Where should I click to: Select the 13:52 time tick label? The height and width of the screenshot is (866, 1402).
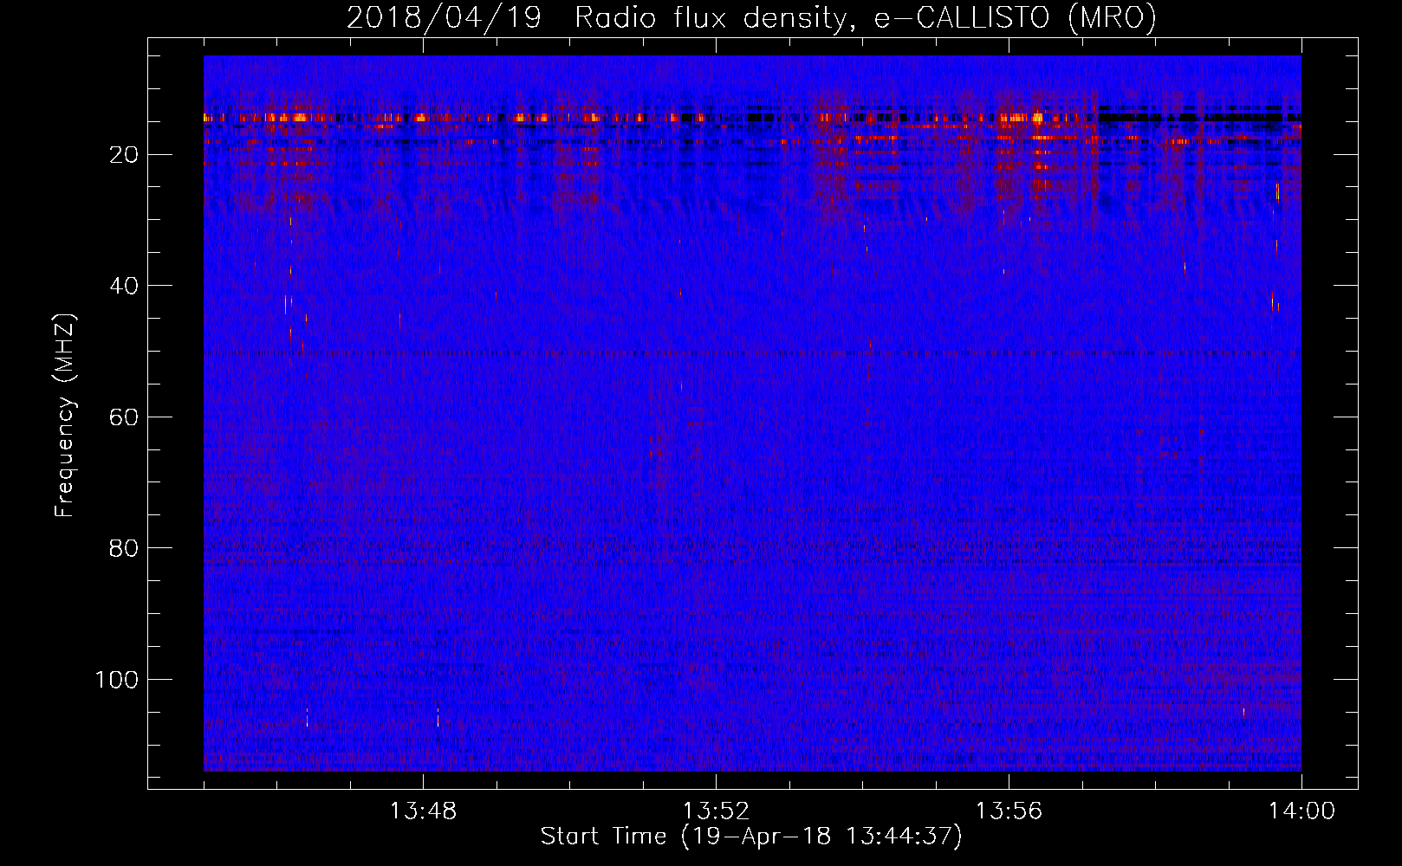(716, 811)
